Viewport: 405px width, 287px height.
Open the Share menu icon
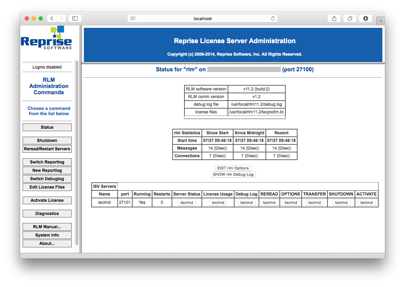[334, 18]
